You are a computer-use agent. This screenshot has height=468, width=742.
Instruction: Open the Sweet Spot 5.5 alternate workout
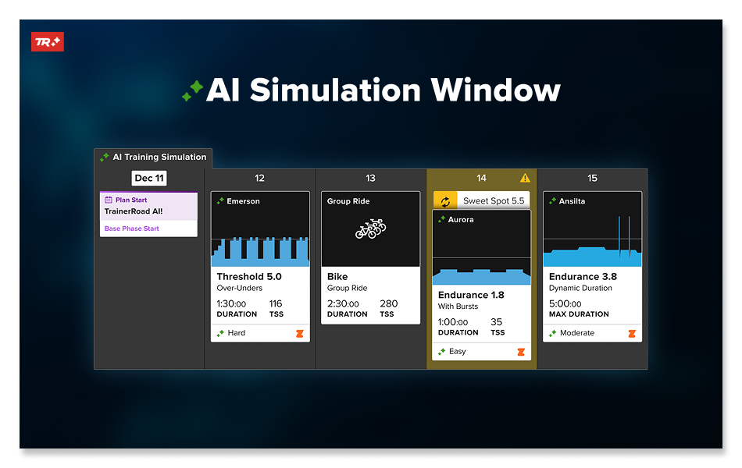(493, 201)
